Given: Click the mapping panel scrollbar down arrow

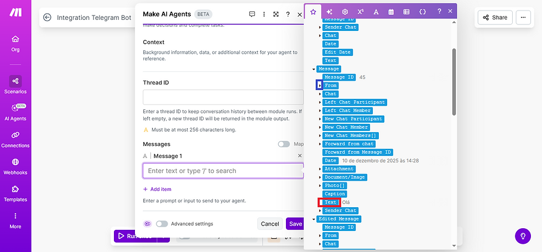Looking at the screenshot, I should point(454,245).
